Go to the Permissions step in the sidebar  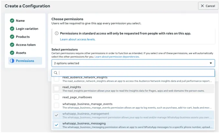[25, 61]
